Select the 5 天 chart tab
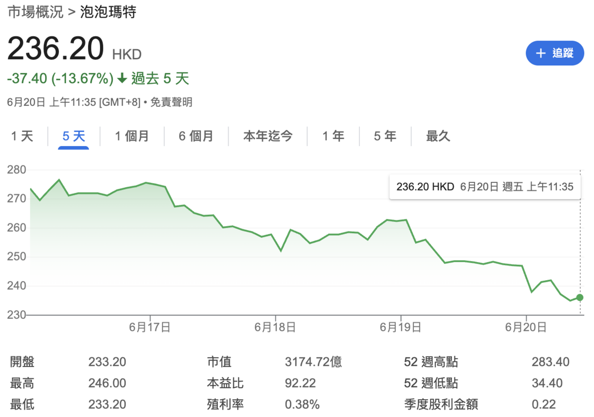 [72, 136]
